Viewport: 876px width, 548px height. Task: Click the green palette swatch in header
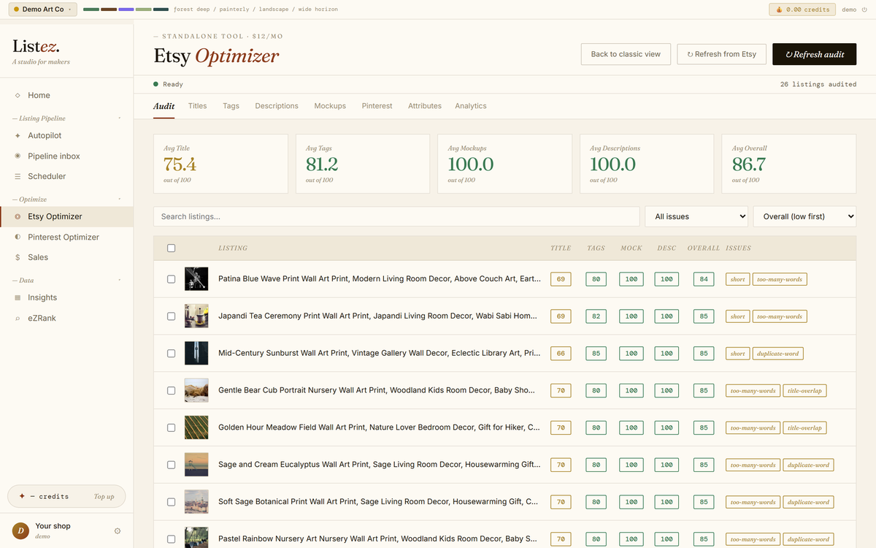click(x=91, y=9)
